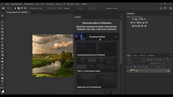Select the Move tool
173x97 pixels.
point(2,16)
